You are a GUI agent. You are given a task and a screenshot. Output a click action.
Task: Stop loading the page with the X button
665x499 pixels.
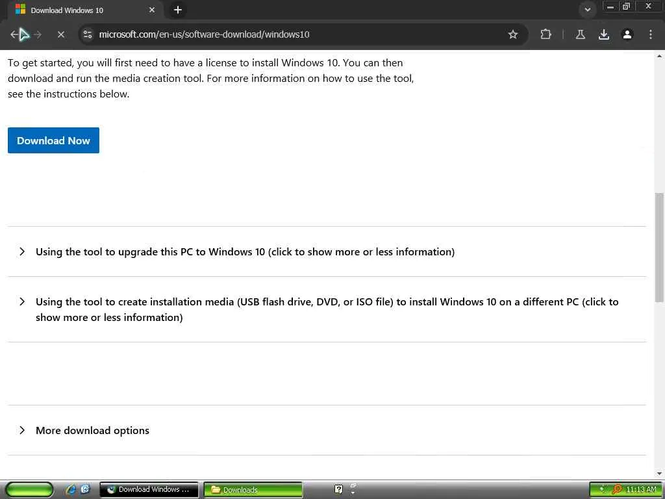point(61,34)
